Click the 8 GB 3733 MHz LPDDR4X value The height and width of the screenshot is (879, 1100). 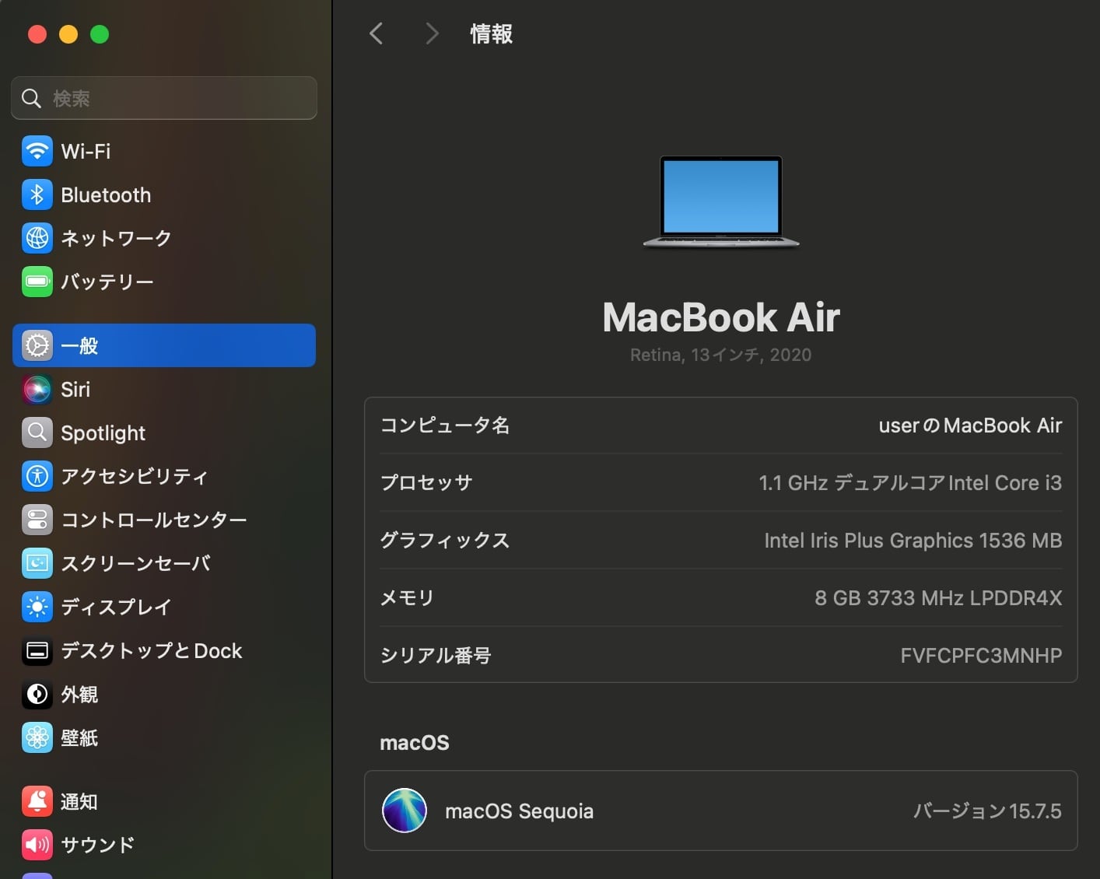938,598
